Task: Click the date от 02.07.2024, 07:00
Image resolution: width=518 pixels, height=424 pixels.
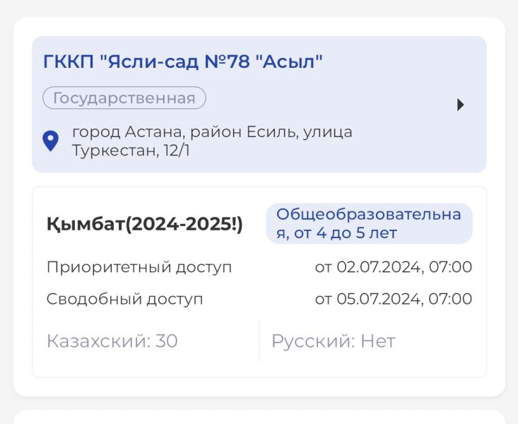Action: [x=394, y=266]
